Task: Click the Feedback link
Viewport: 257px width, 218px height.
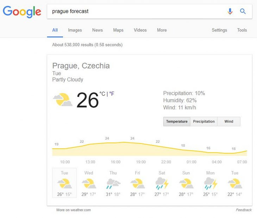Action: pyautogui.click(x=244, y=210)
